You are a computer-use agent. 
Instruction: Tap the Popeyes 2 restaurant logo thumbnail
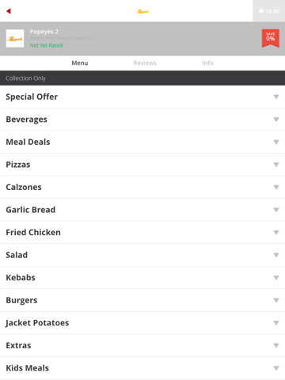tap(15, 39)
